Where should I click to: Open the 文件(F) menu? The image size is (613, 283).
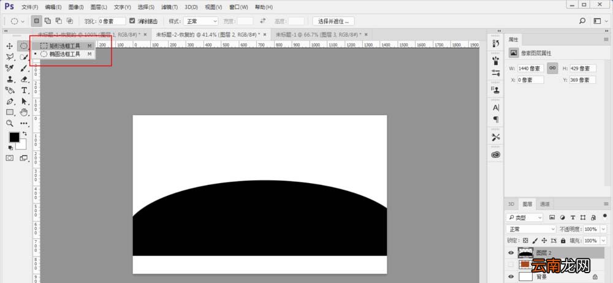(x=29, y=7)
